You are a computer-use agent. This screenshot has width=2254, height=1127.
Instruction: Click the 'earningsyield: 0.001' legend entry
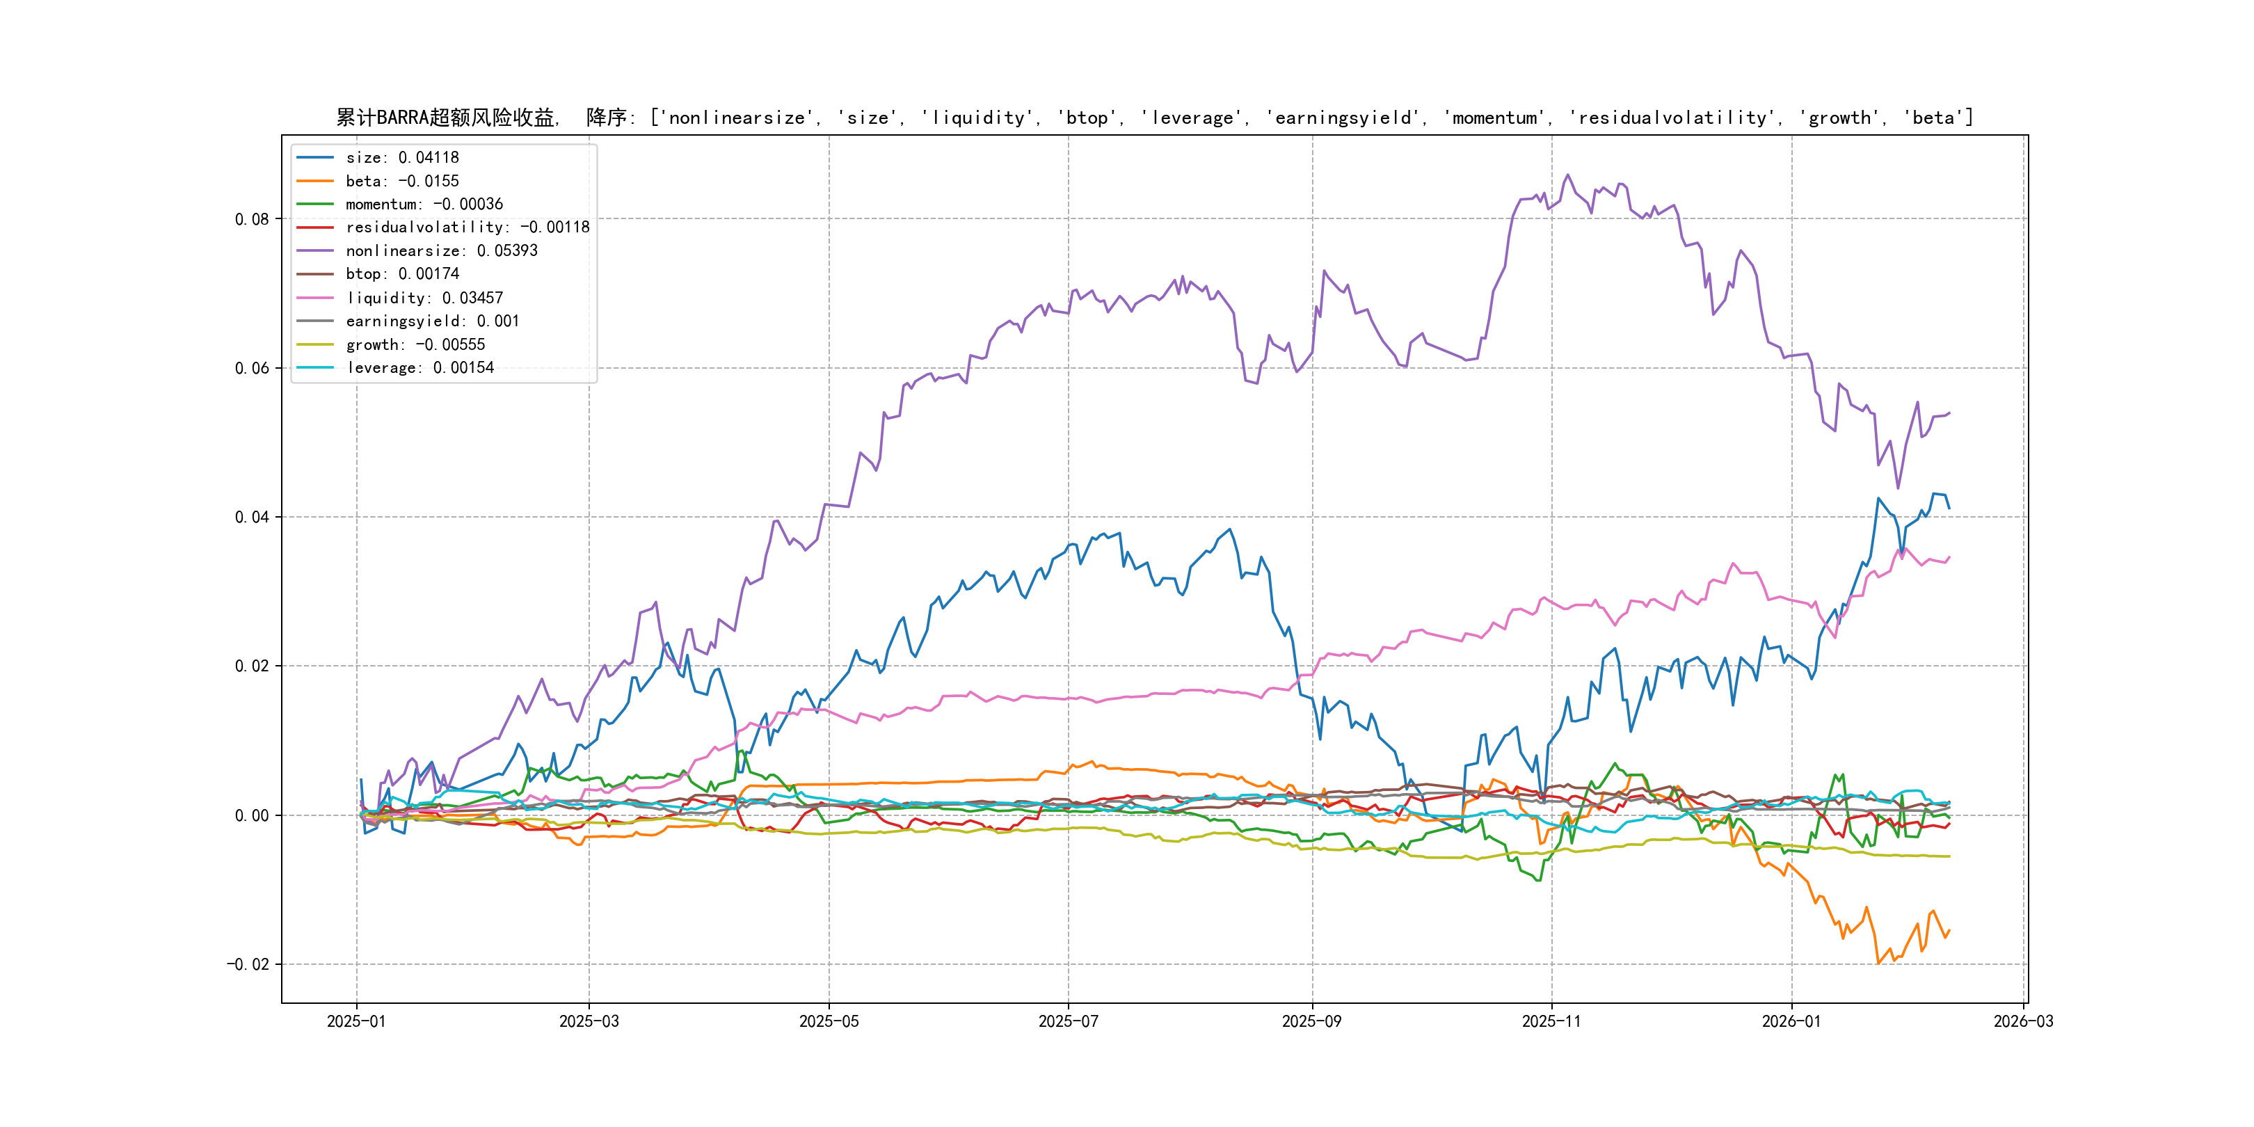432,321
